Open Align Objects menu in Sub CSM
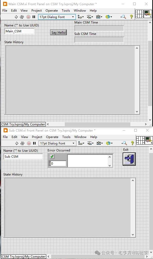The height and width of the screenshot is (259, 153). (81, 143)
